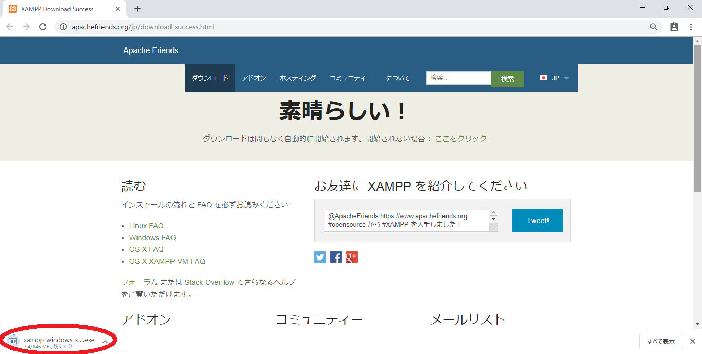702x354 pixels.
Task: Open the フォーラム link
Action: coord(140,282)
